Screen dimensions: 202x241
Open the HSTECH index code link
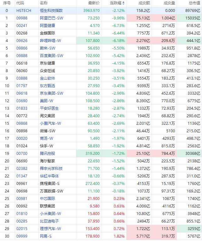click(x=24, y=11)
